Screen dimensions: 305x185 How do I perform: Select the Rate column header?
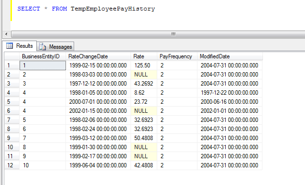pyautogui.click(x=144, y=56)
